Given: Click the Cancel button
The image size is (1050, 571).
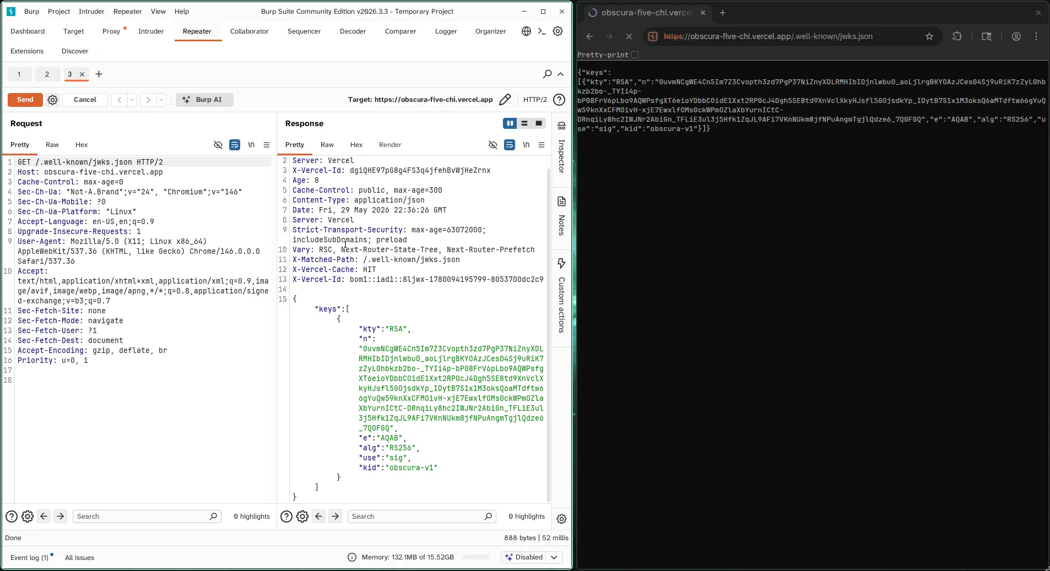Looking at the screenshot, I should (85, 100).
